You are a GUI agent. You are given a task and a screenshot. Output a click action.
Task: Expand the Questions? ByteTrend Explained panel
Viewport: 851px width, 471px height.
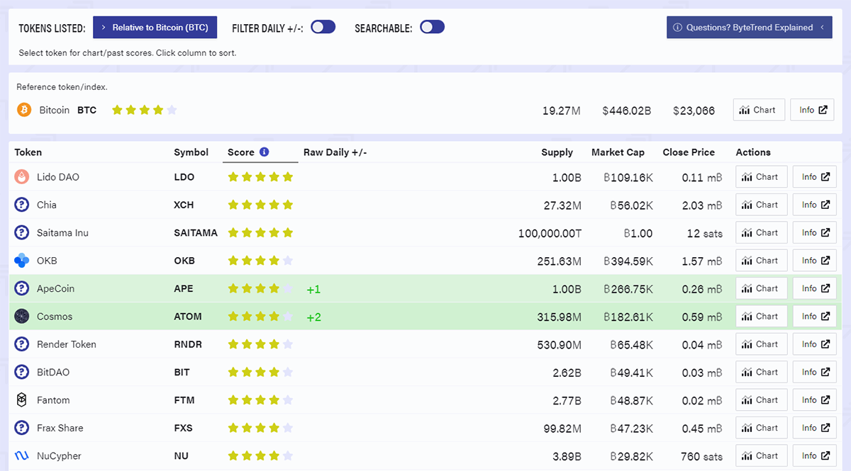click(749, 28)
